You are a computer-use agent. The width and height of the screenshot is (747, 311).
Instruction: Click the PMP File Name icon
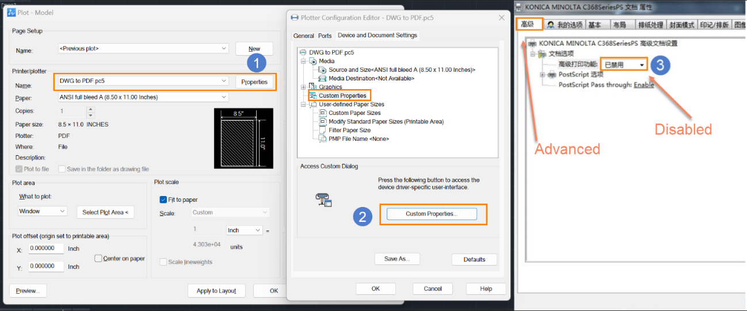pyautogui.click(x=323, y=139)
